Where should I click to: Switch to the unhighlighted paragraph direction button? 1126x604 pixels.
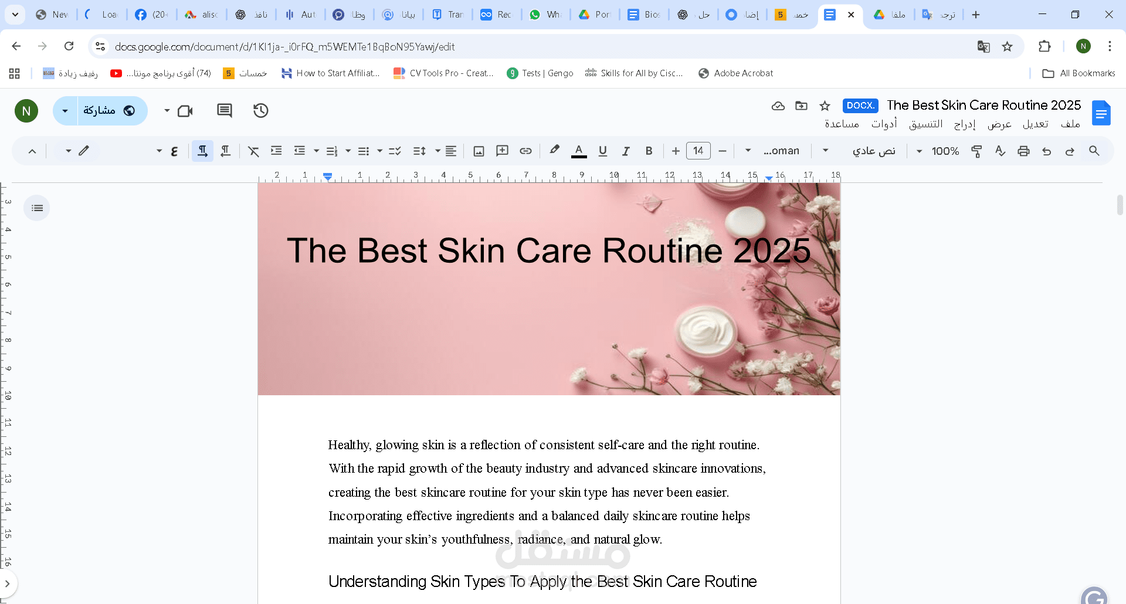pos(225,151)
